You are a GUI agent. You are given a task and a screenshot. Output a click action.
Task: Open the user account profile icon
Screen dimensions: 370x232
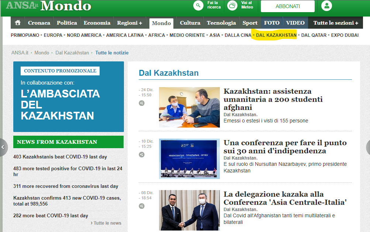(326, 6)
